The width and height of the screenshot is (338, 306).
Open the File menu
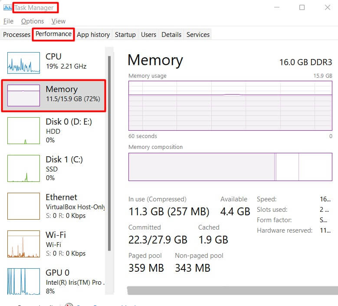(x=8, y=21)
